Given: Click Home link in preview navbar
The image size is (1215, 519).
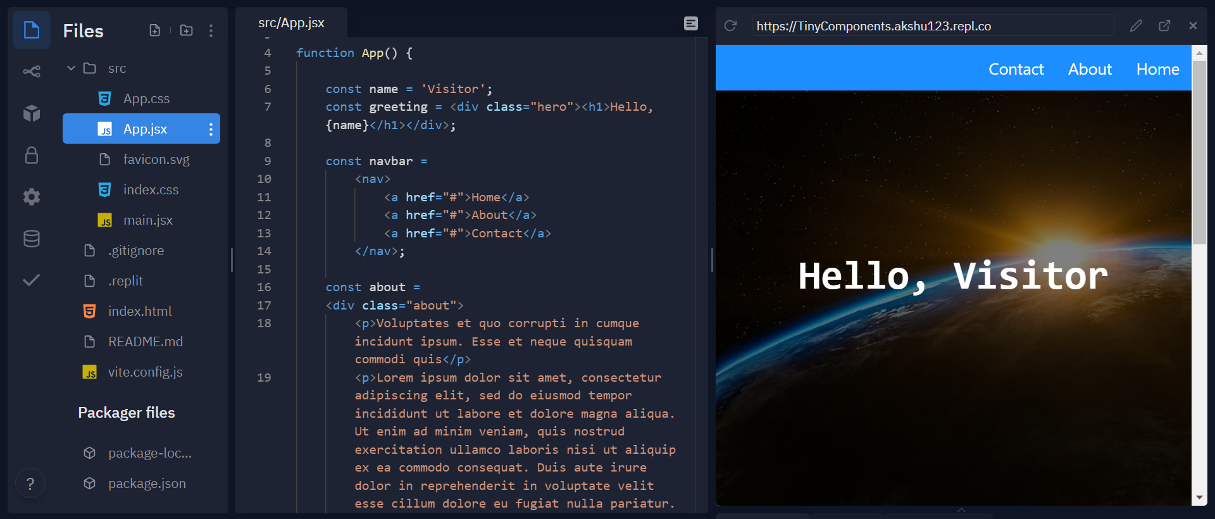Looking at the screenshot, I should pyautogui.click(x=1157, y=69).
